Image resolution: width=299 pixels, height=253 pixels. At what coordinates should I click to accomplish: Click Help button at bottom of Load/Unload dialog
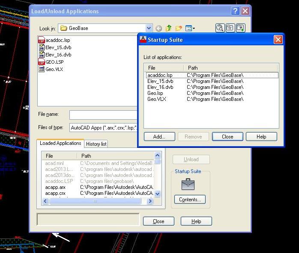(196, 221)
